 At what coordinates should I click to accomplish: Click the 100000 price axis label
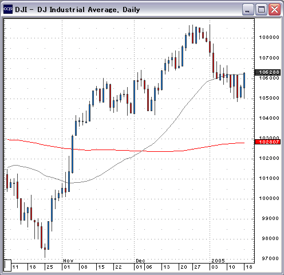[269, 198]
